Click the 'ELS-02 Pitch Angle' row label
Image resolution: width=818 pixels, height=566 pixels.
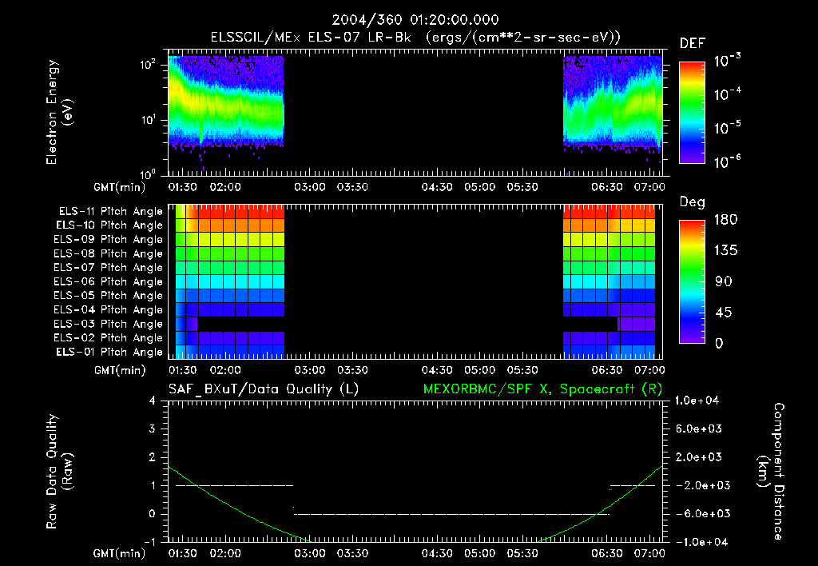(x=109, y=338)
